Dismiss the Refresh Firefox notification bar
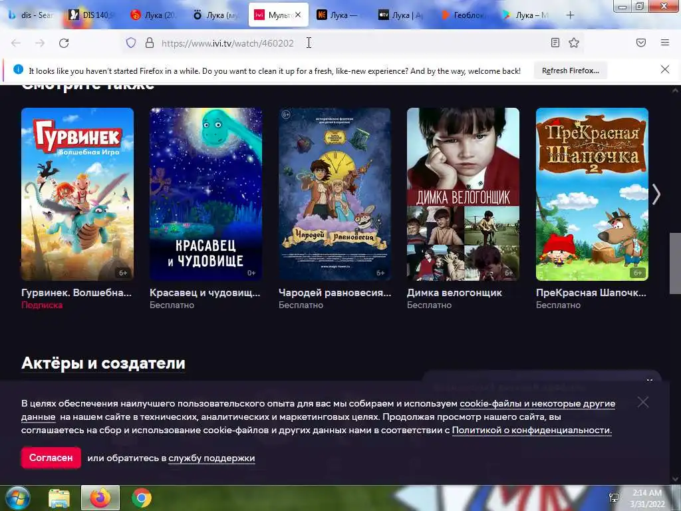 point(665,69)
